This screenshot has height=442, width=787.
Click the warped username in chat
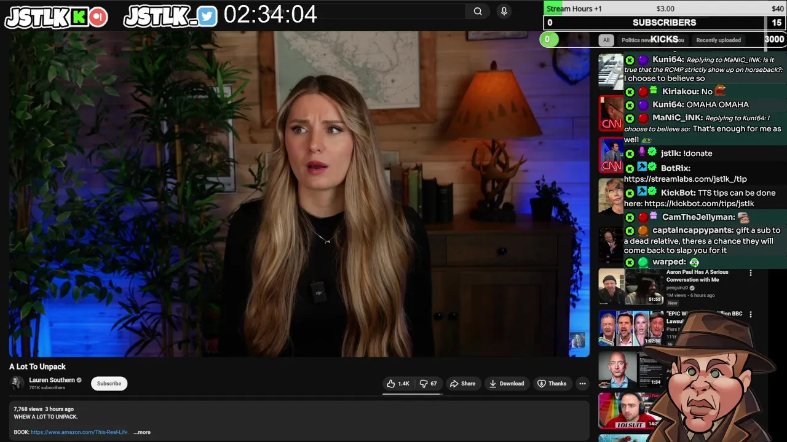click(x=669, y=262)
